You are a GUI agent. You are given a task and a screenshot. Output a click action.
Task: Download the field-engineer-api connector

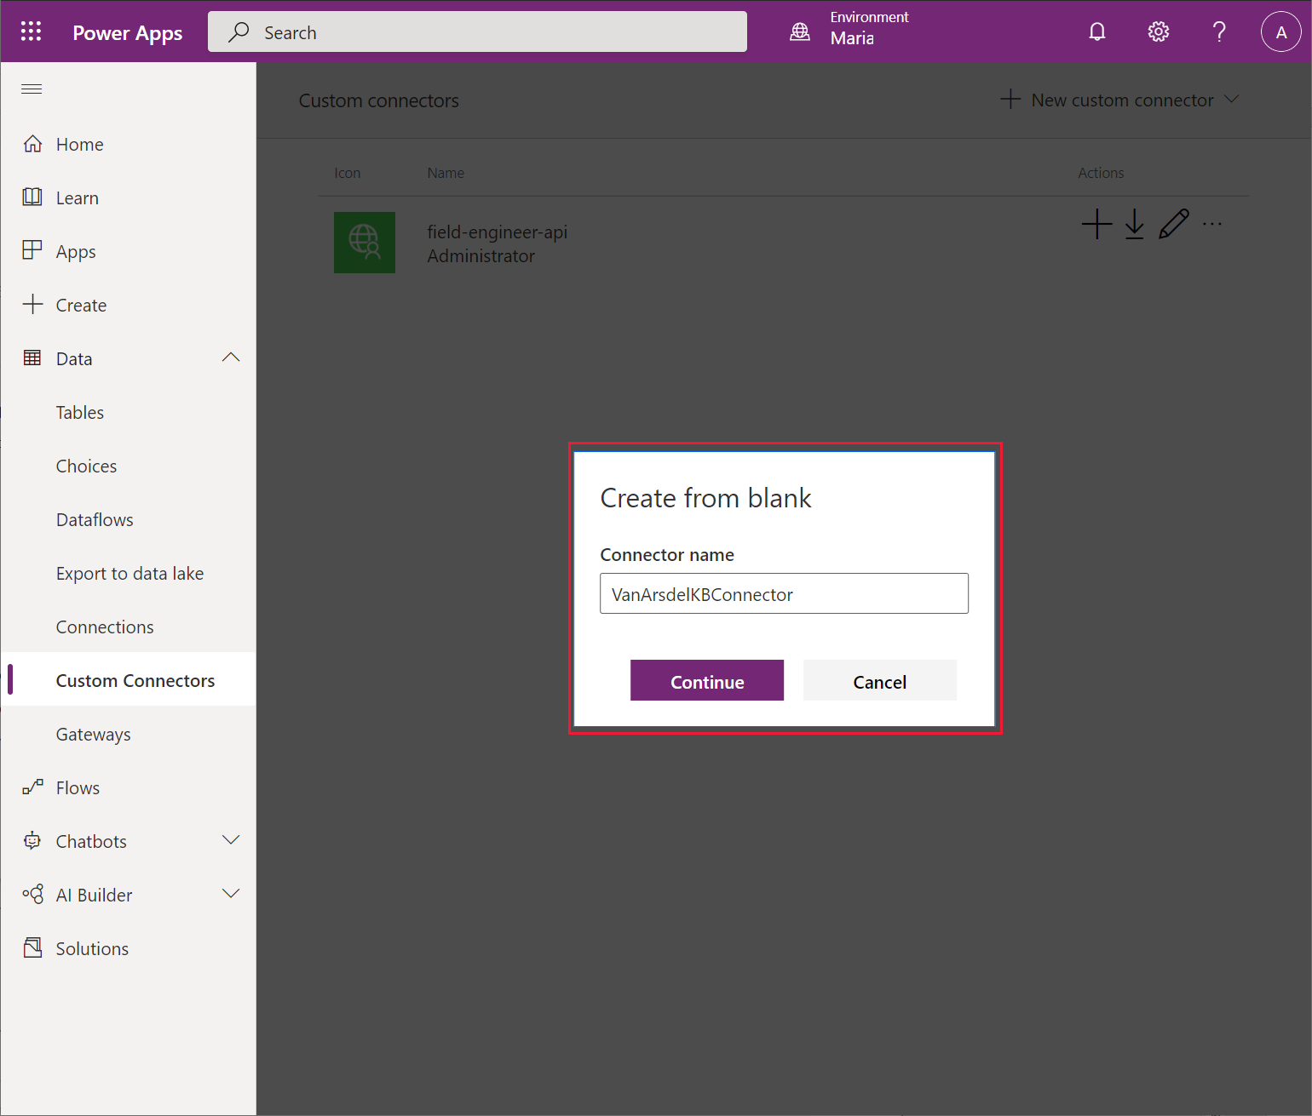point(1134,226)
